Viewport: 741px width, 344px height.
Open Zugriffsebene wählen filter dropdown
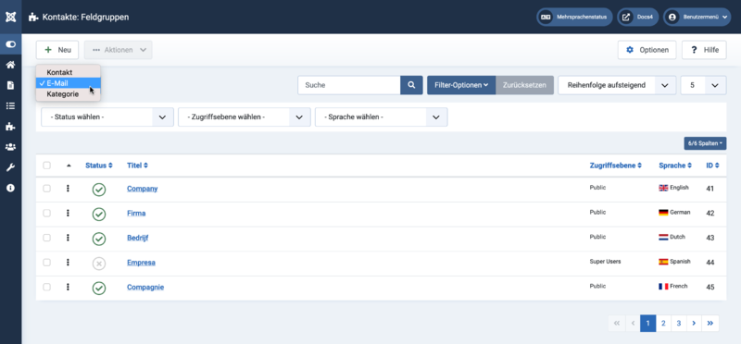[x=245, y=117]
